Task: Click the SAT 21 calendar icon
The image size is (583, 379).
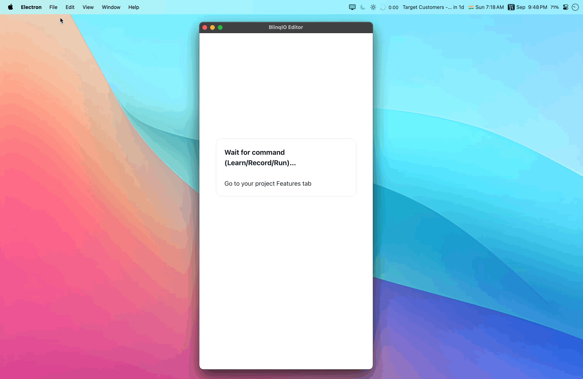Action: pos(511,7)
